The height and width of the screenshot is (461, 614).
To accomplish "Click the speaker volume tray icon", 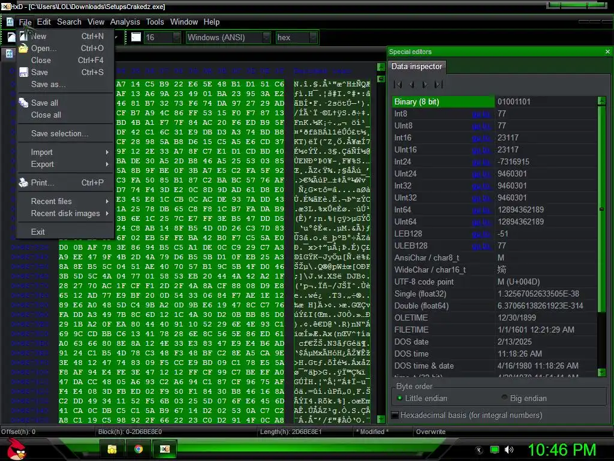I will (x=509, y=450).
